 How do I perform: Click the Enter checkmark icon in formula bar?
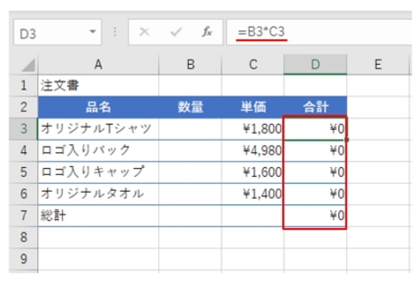(x=176, y=32)
